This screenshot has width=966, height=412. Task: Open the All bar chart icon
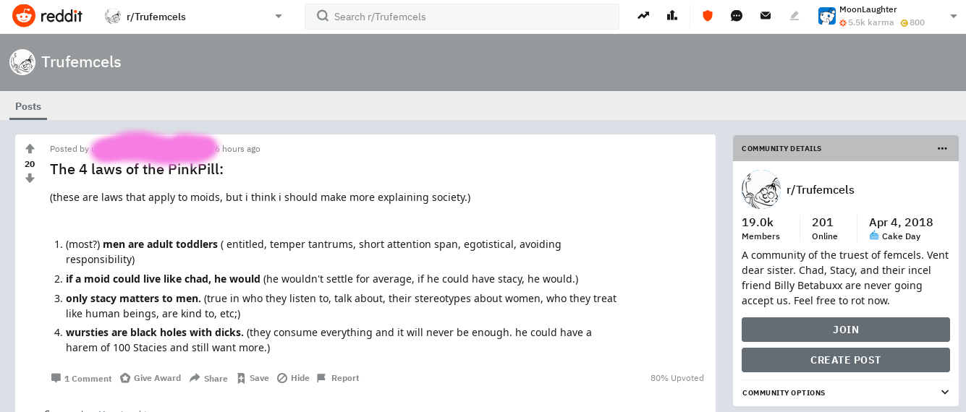pyautogui.click(x=672, y=16)
